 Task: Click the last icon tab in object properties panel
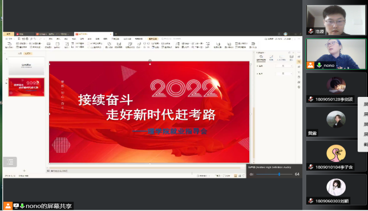point(291,58)
